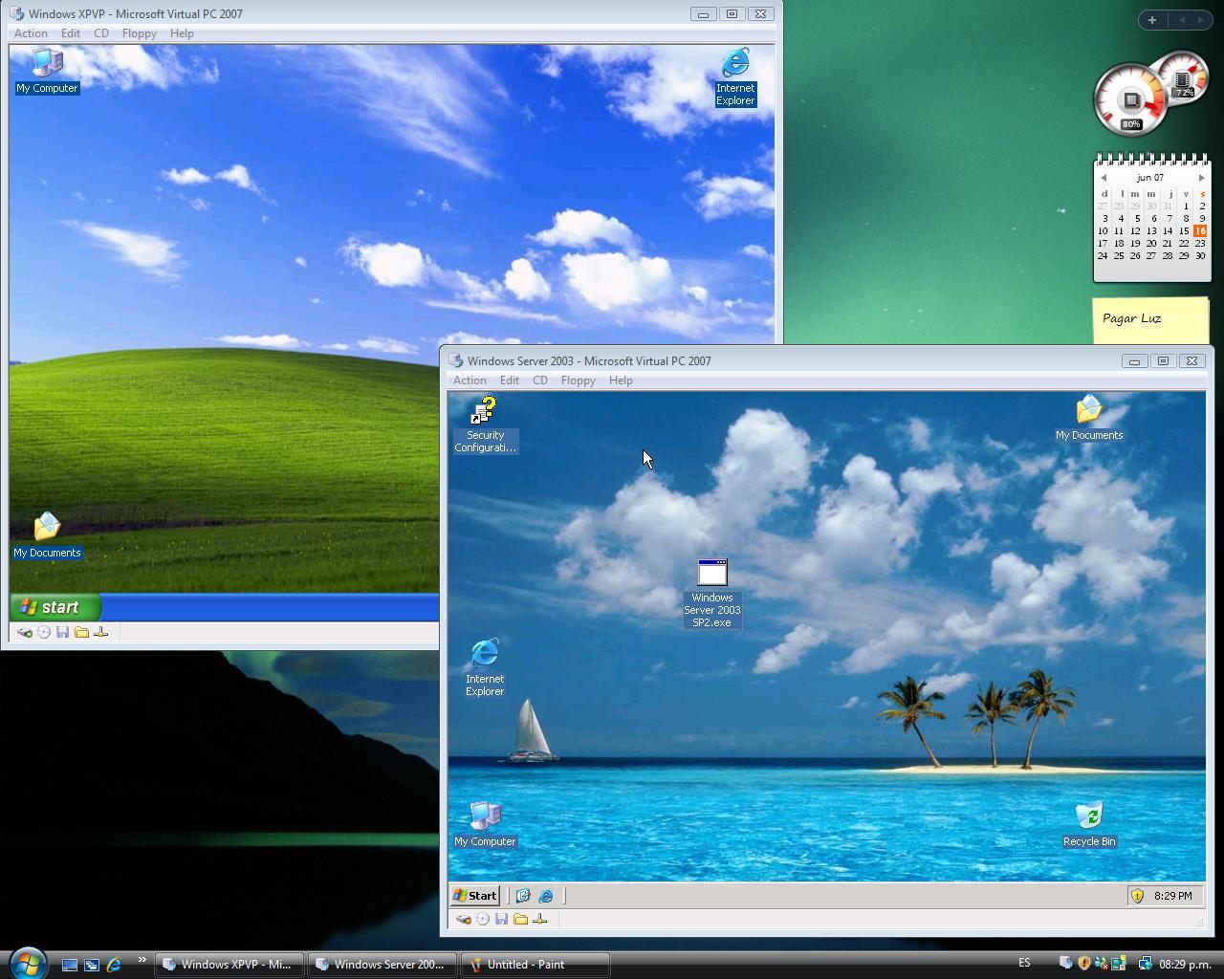Show previous gadgets page with sidebar left arrow
Screen dimensions: 1224x979
tap(1182, 19)
